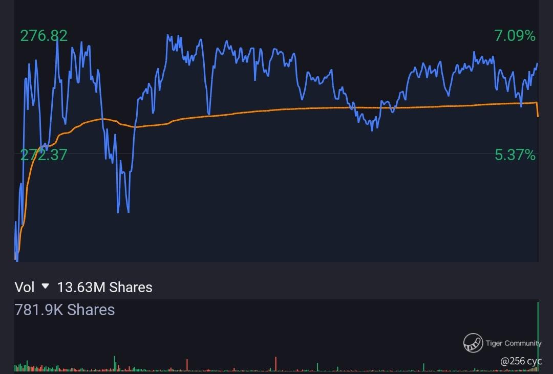Click the 272.37 mid price label
The image size is (553, 374).
[44, 155]
